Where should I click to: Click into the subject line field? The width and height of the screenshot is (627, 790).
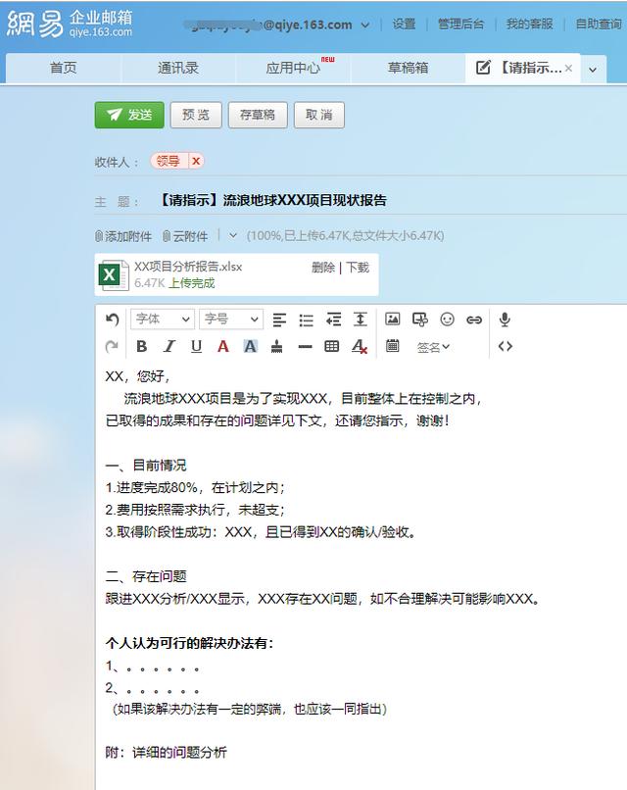(390, 201)
